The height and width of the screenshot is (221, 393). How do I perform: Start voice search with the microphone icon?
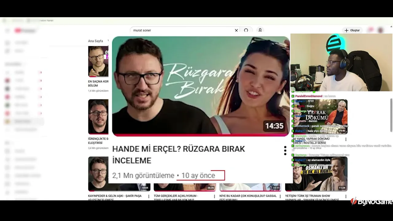click(260, 30)
